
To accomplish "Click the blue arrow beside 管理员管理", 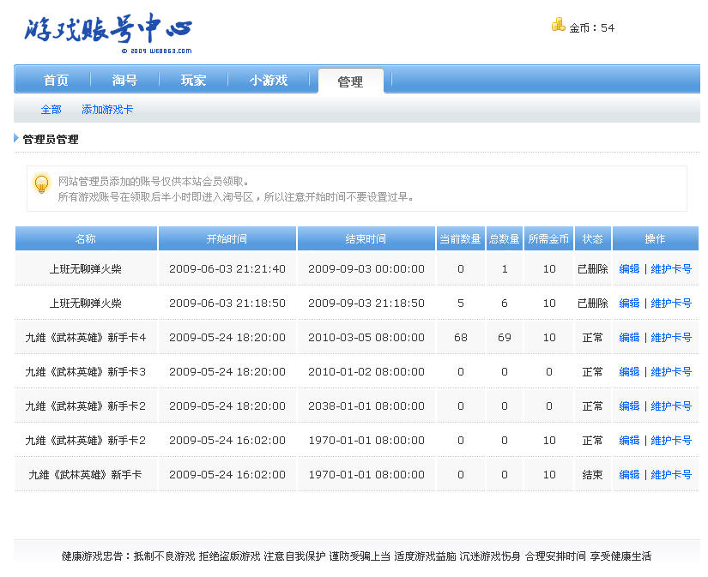I will pyautogui.click(x=16, y=138).
